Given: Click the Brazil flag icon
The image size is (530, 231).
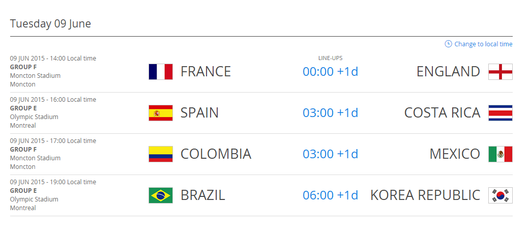Looking at the screenshot, I should pos(161,195).
